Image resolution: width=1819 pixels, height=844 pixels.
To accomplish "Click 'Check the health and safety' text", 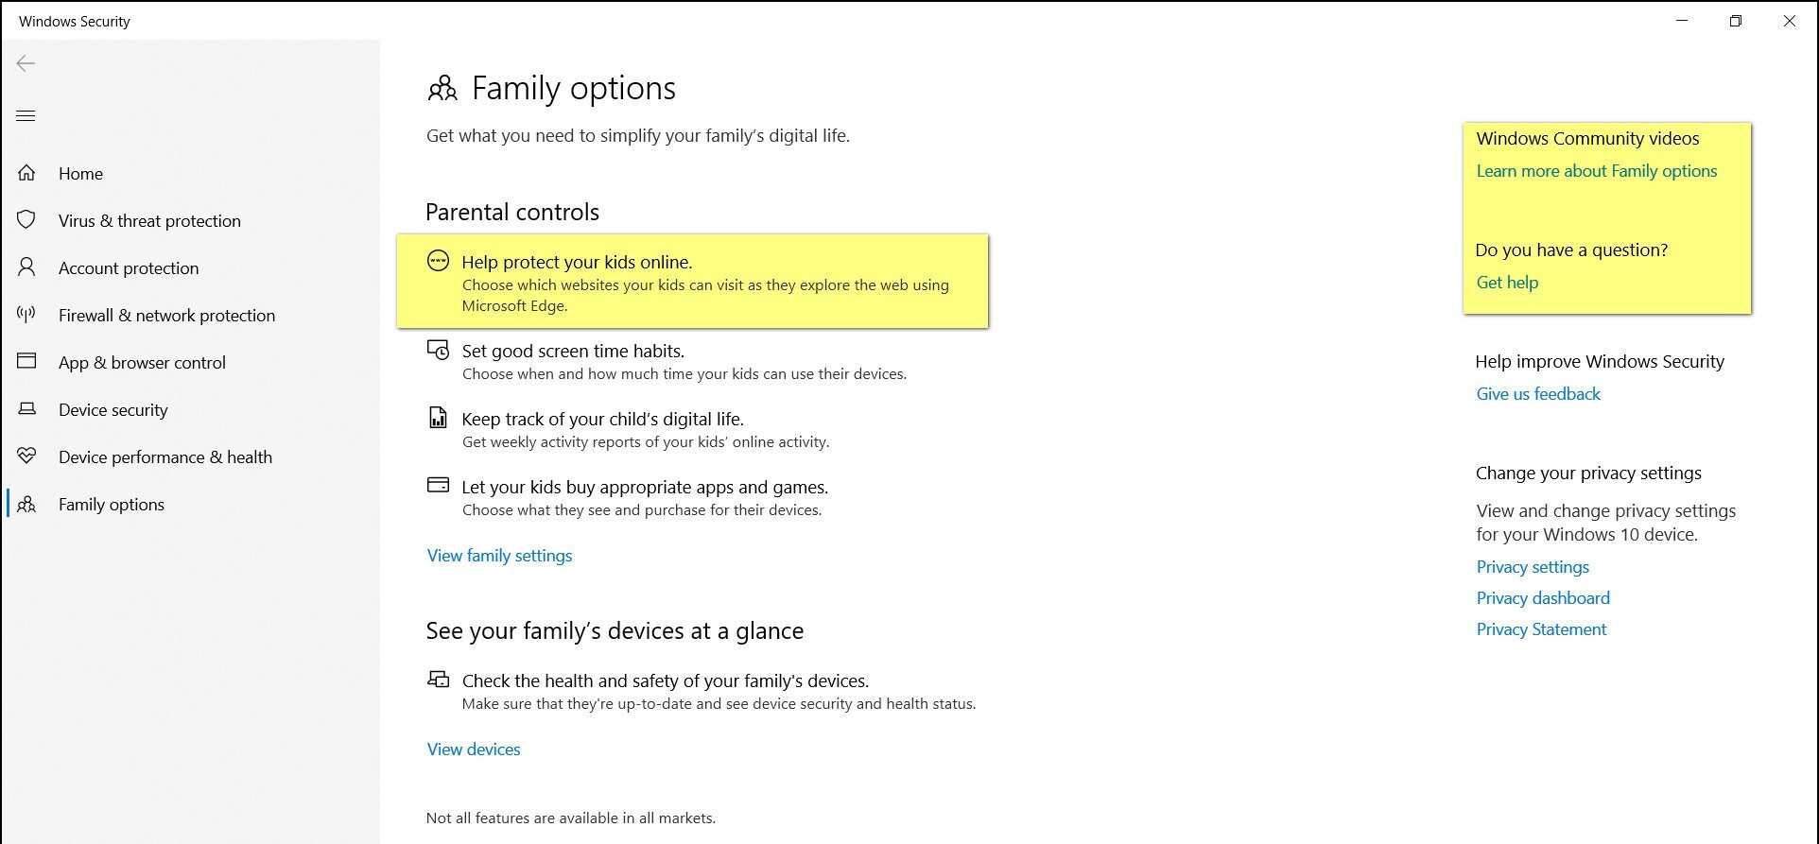I will click(666, 681).
